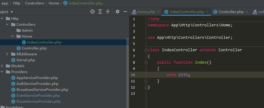The image size is (264, 108).
Task: Close the IndexController.php tab
Action: tap(207, 12)
